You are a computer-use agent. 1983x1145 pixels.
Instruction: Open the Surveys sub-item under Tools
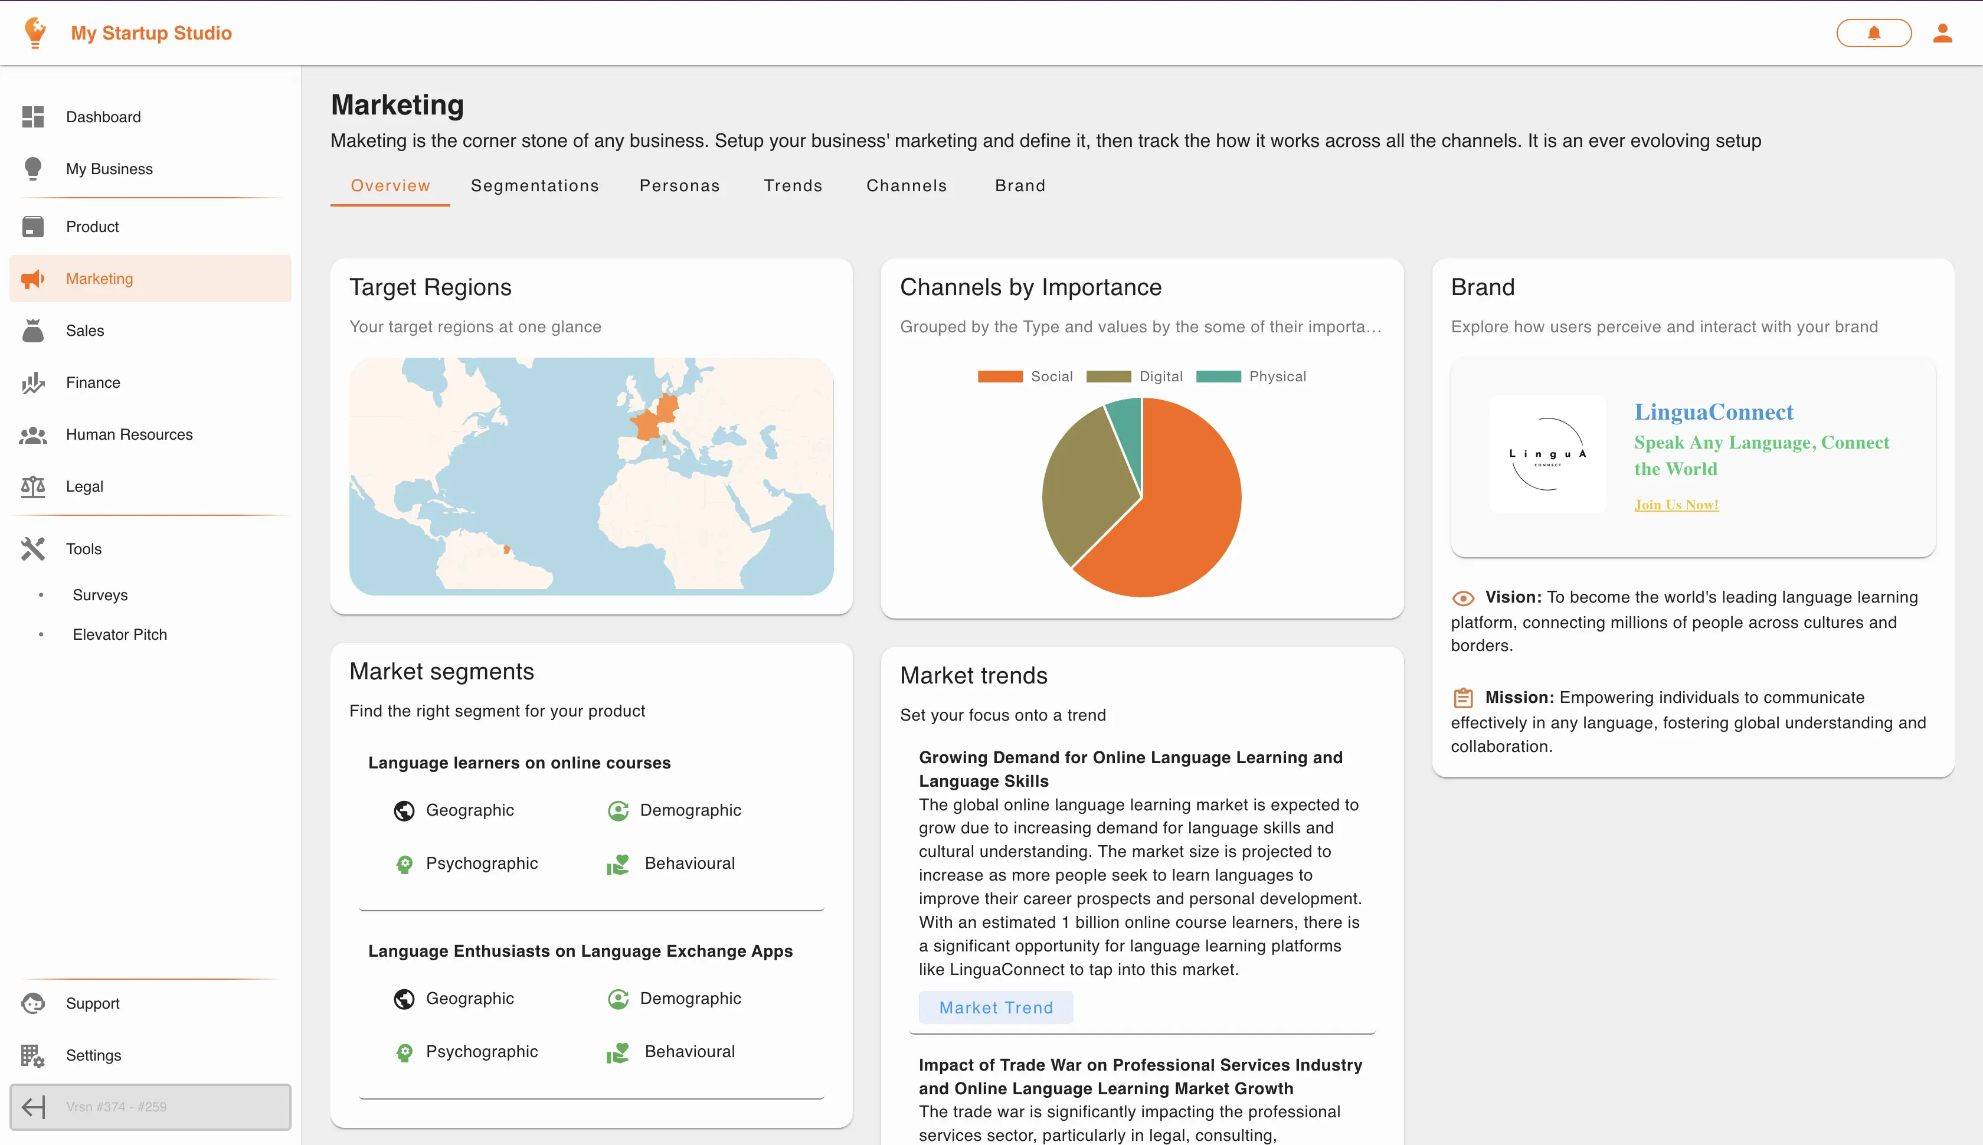pyautogui.click(x=100, y=596)
